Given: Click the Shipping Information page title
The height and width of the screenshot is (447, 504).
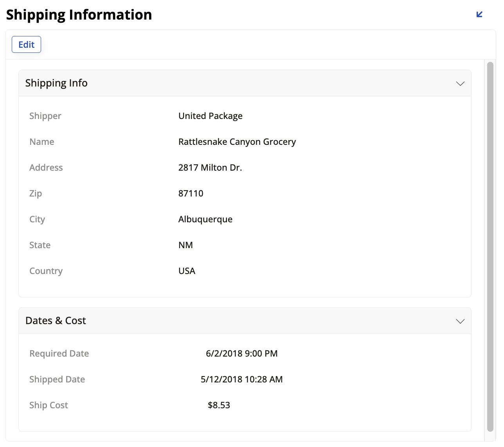Looking at the screenshot, I should pos(79,14).
